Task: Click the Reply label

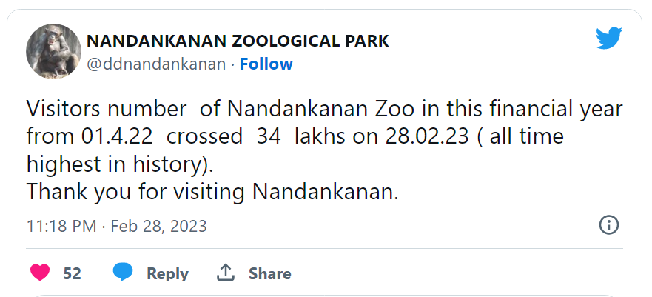Action: click(167, 273)
